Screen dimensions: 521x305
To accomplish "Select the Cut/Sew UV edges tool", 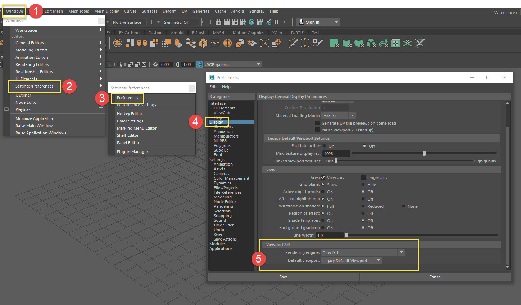I will point(420,43).
